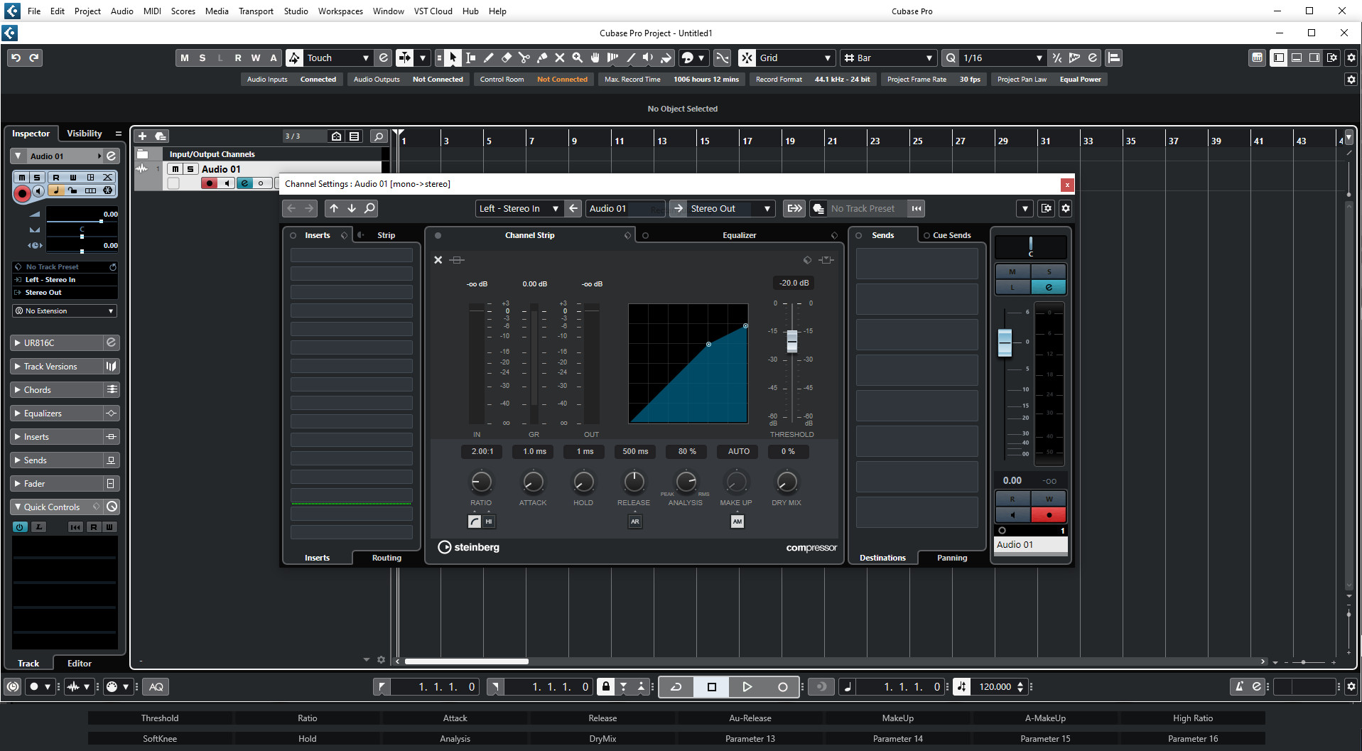Select the Split scissors tool

pos(524,58)
